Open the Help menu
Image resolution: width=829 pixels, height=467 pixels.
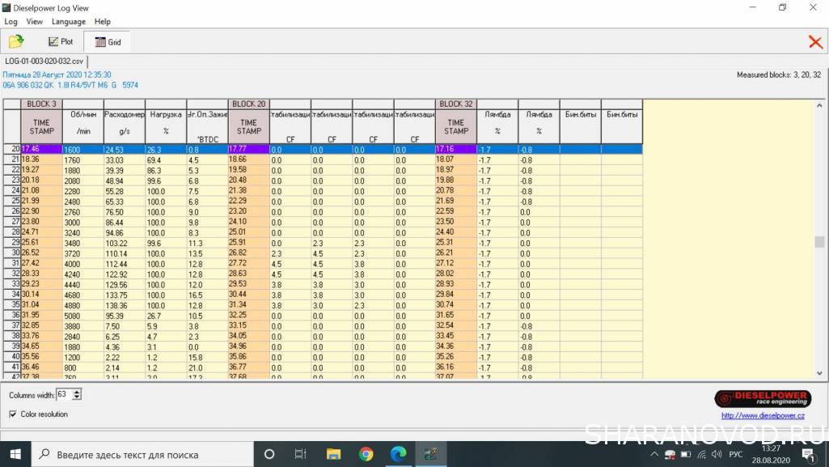(103, 22)
